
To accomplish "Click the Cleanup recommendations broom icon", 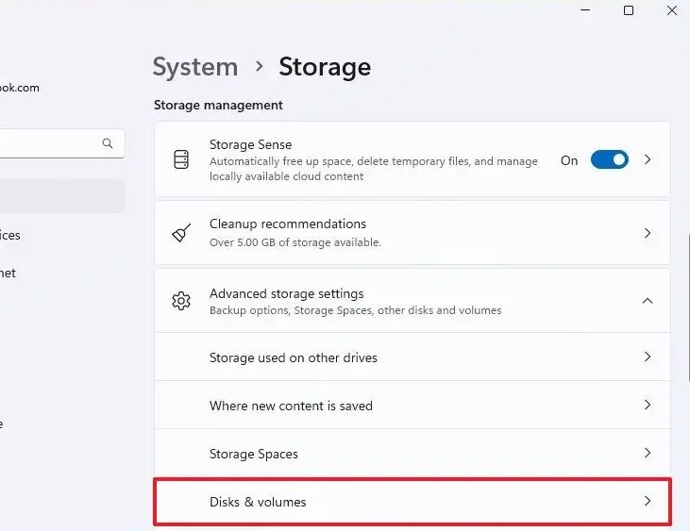I will click(x=181, y=233).
